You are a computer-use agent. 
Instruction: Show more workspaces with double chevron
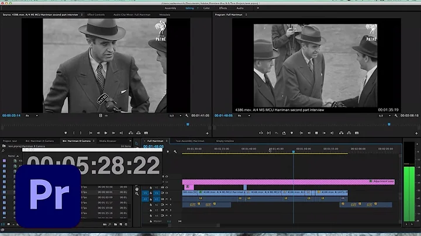[258, 8]
